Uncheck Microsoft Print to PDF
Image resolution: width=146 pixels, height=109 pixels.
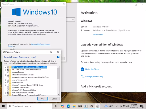[x=8, y=88]
